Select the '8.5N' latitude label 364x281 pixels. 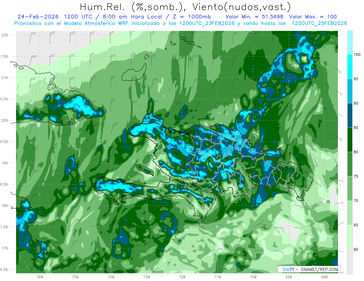tap(4, 184)
